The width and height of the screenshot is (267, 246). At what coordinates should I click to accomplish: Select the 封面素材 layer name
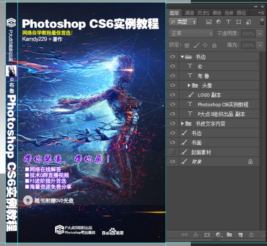[x=201, y=152]
